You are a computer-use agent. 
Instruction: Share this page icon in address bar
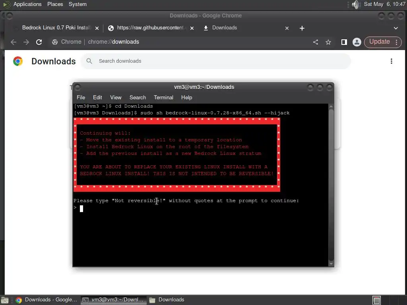316,42
